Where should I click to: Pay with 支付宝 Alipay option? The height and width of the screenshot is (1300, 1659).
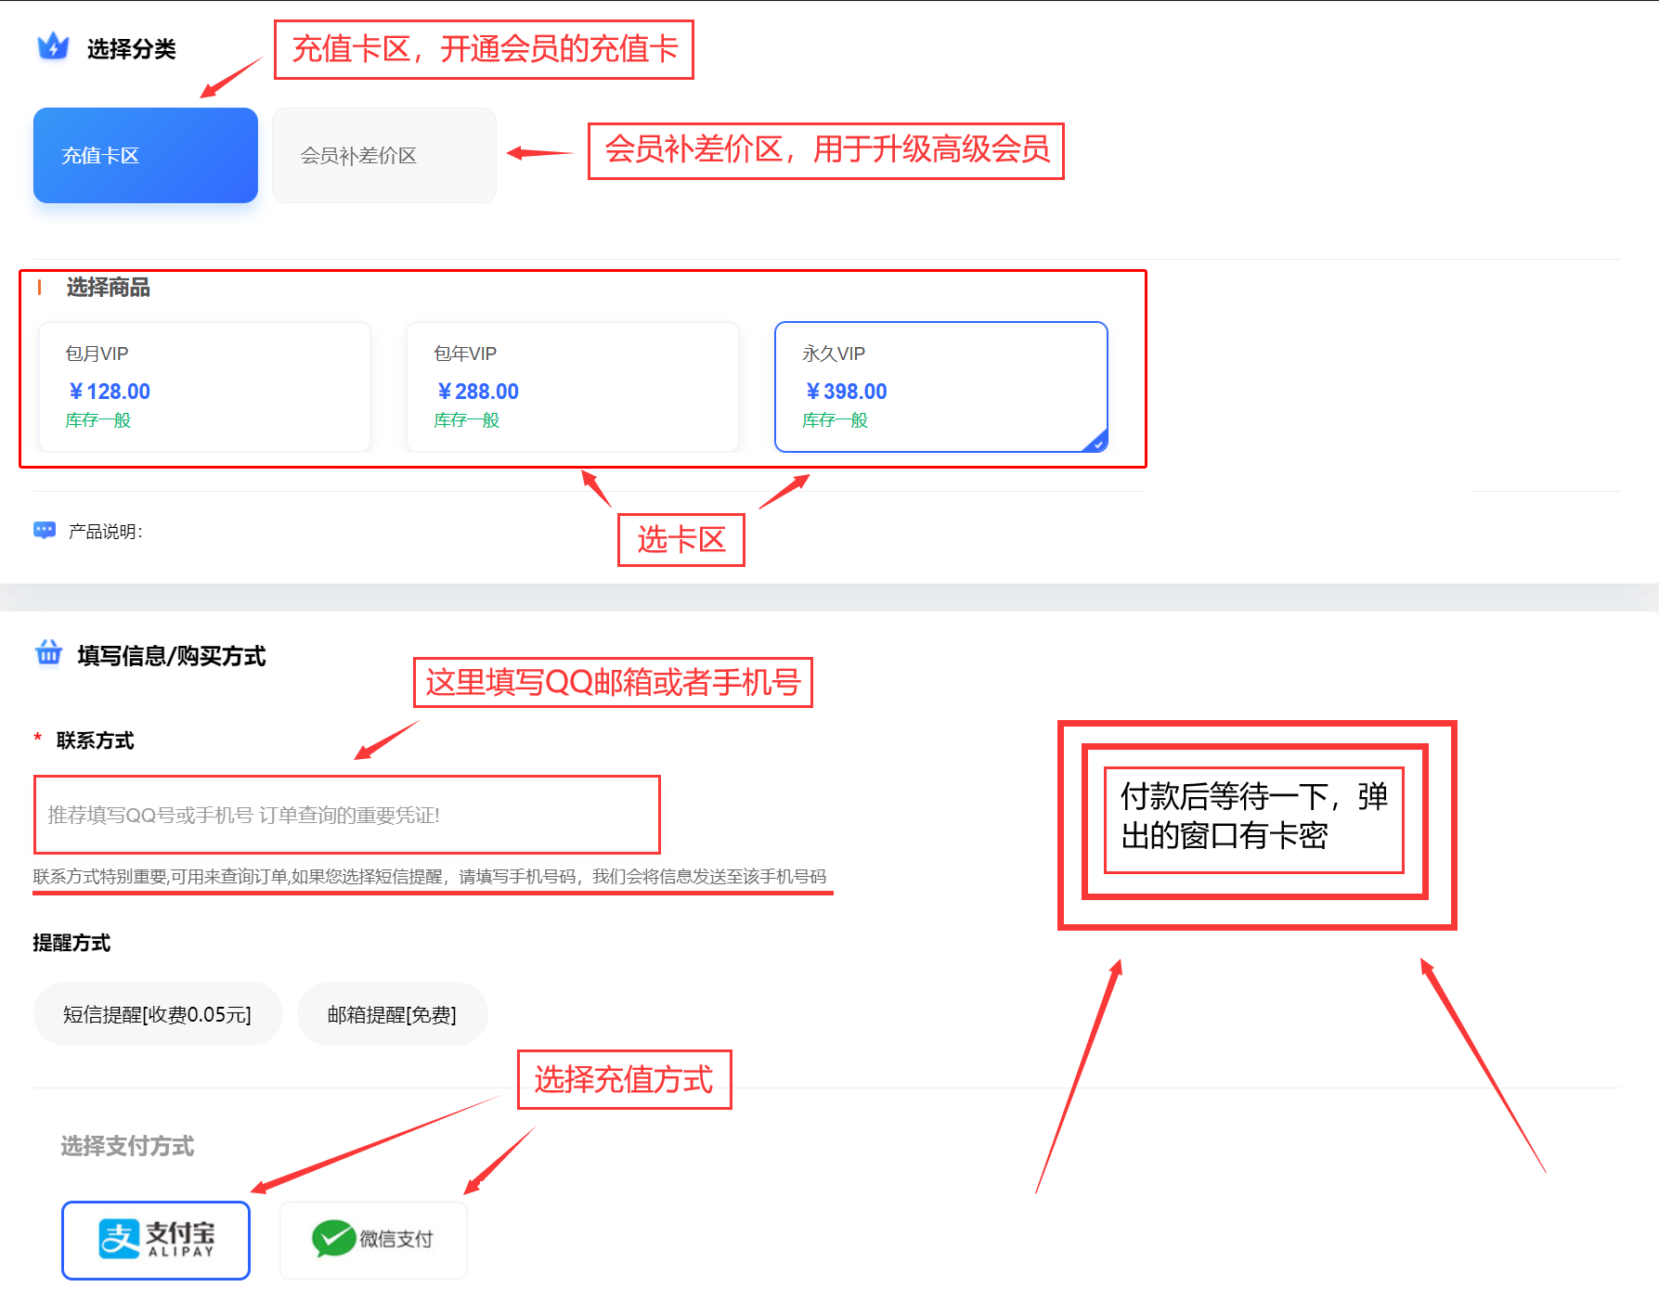click(156, 1240)
